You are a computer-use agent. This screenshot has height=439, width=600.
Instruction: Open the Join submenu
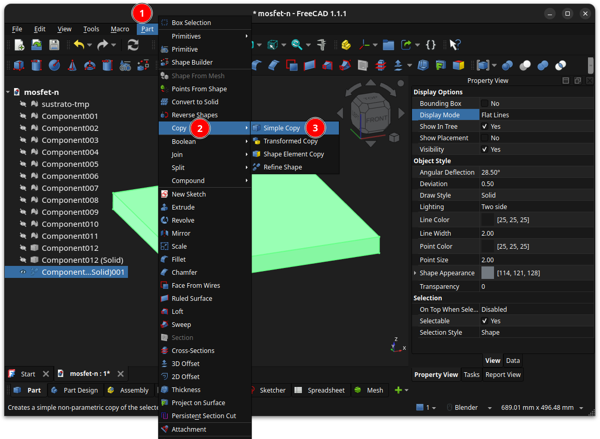(205, 154)
